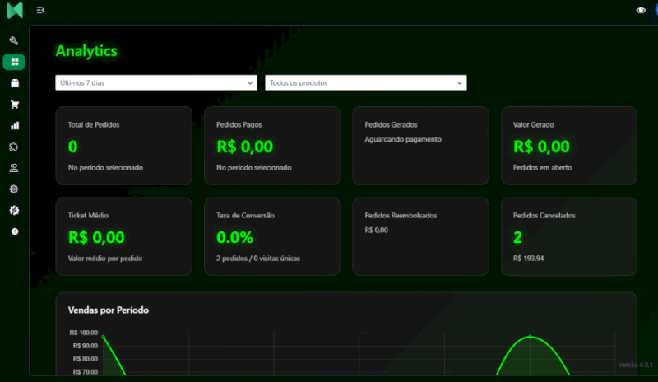
Task: Open the 'Últimos 7 dias' period dropdown
Action: click(x=156, y=82)
